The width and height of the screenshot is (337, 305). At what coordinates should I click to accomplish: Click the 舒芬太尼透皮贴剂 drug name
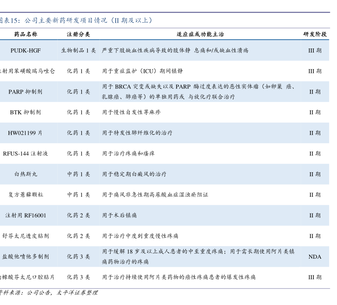click(26, 236)
